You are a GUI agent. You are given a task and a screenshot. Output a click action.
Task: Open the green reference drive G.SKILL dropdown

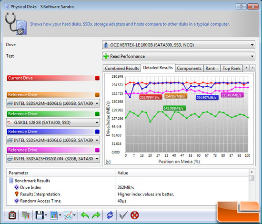pos(53,122)
